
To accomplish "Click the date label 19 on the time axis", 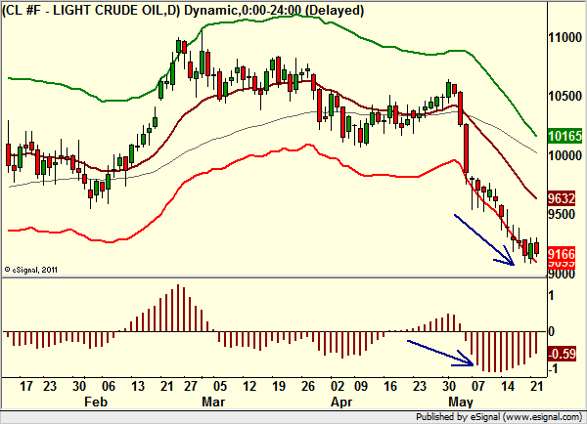I will pos(279,386).
